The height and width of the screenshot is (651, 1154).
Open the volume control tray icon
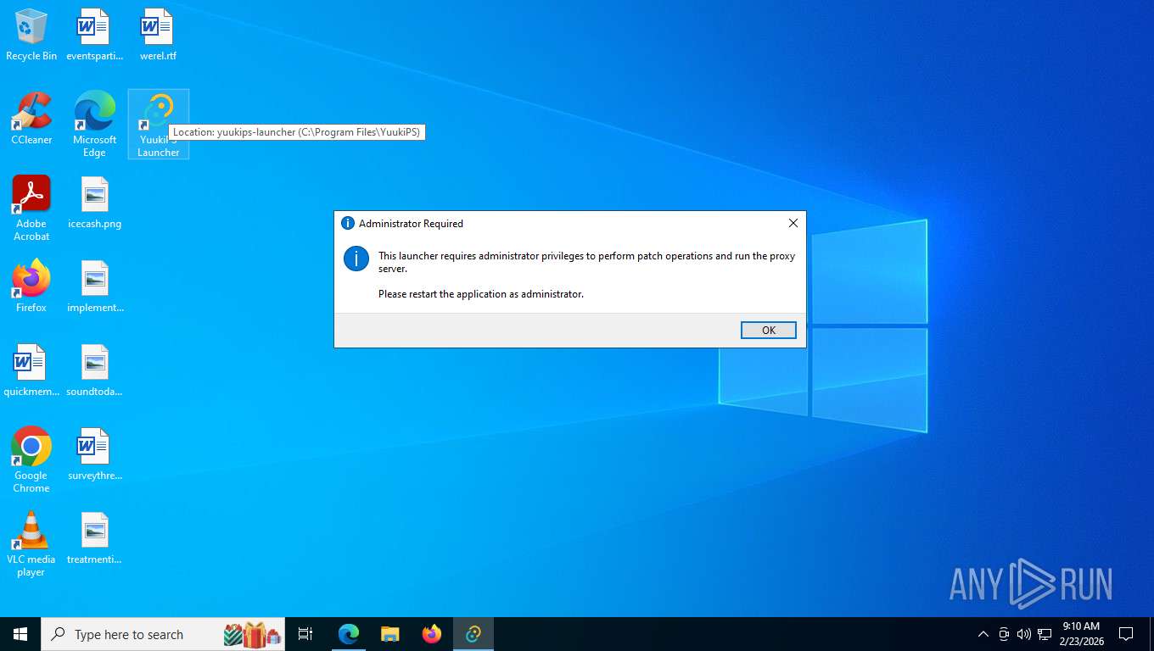1024,634
